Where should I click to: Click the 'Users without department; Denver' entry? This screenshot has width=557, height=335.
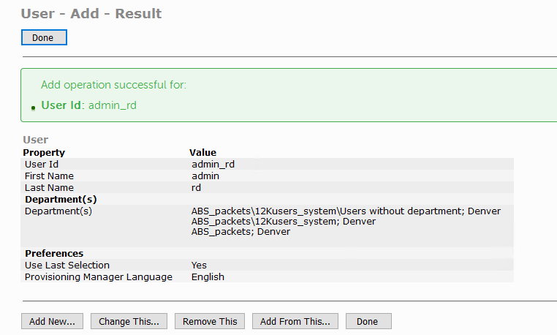[346, 211]
